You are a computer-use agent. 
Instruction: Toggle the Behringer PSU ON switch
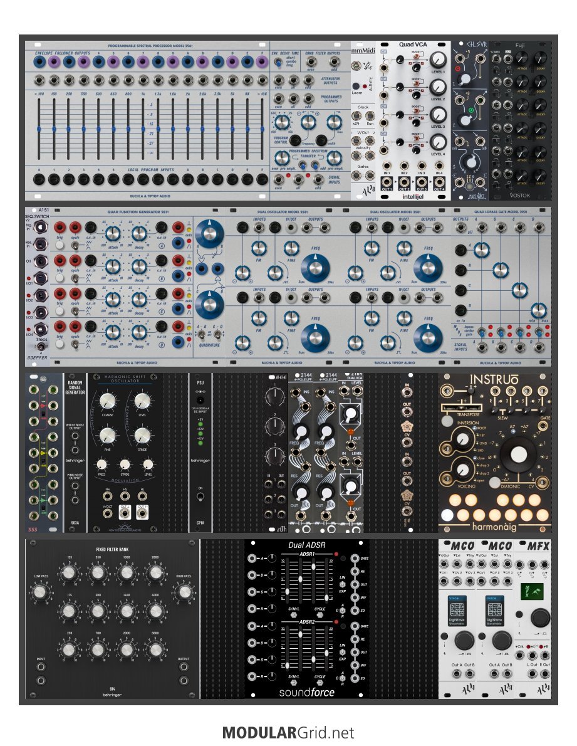coord(200,497)
